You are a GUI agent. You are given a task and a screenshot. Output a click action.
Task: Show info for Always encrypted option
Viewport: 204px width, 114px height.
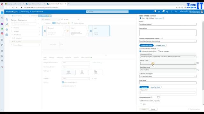(152, 97)
